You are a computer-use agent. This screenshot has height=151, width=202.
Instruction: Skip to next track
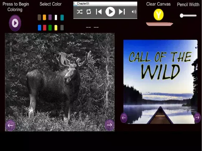[x=122, y=12]
